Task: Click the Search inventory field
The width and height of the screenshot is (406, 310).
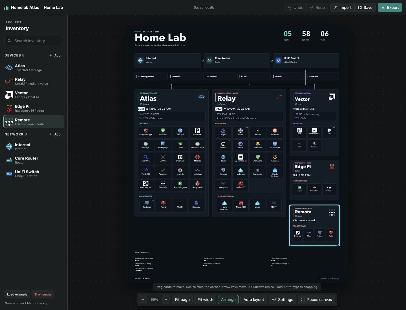Action: (x=34, y=41)
